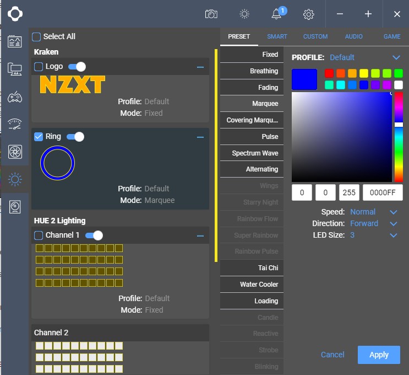Screen dimensions: 409x375
Task: Open the notifications bell
Action: click(276, 14)
